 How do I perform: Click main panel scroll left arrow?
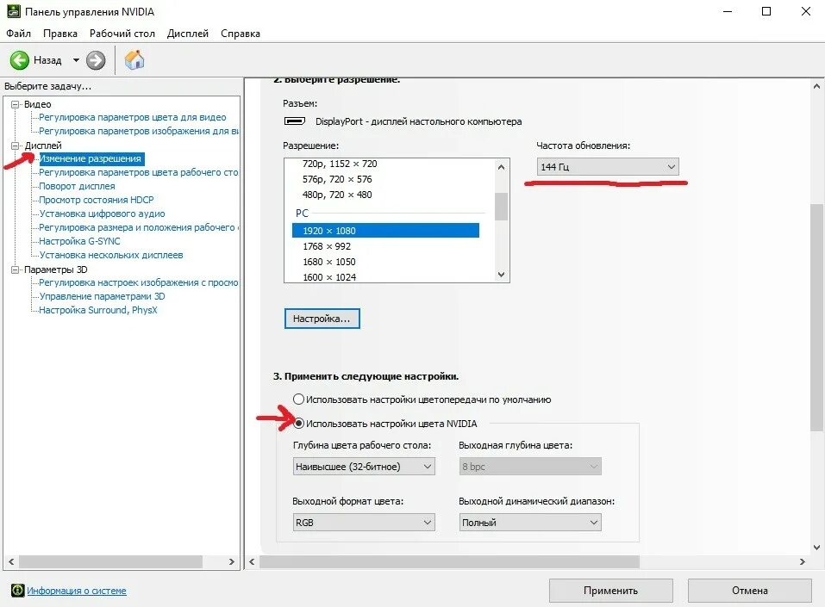point(252,562)
